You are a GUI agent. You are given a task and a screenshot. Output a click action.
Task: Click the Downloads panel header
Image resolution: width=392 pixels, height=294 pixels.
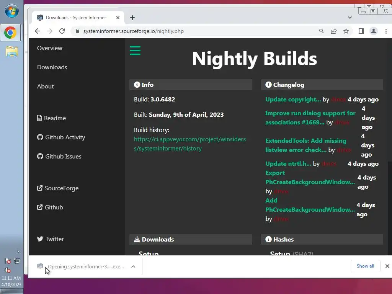pos(191,239)
